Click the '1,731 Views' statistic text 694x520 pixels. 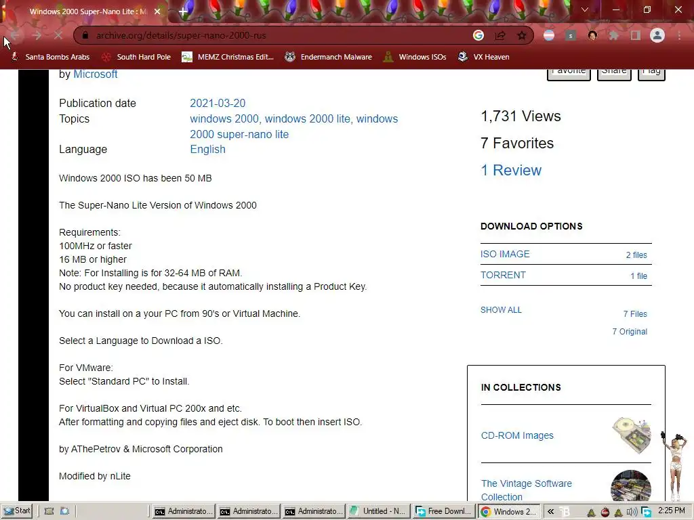click(521, 116)
